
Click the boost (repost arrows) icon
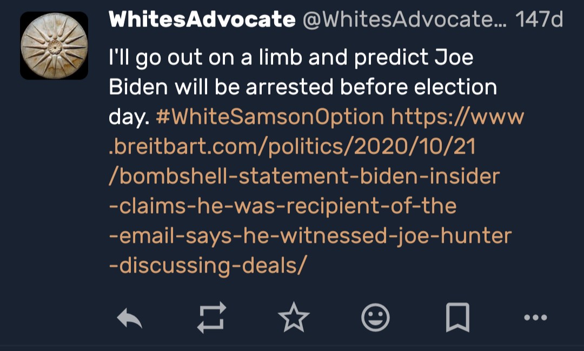[211, 317]
